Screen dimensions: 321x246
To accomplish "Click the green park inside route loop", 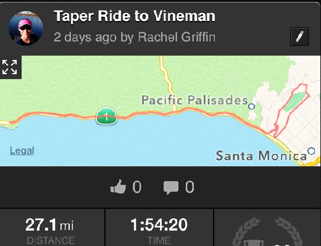I will 294,101.
